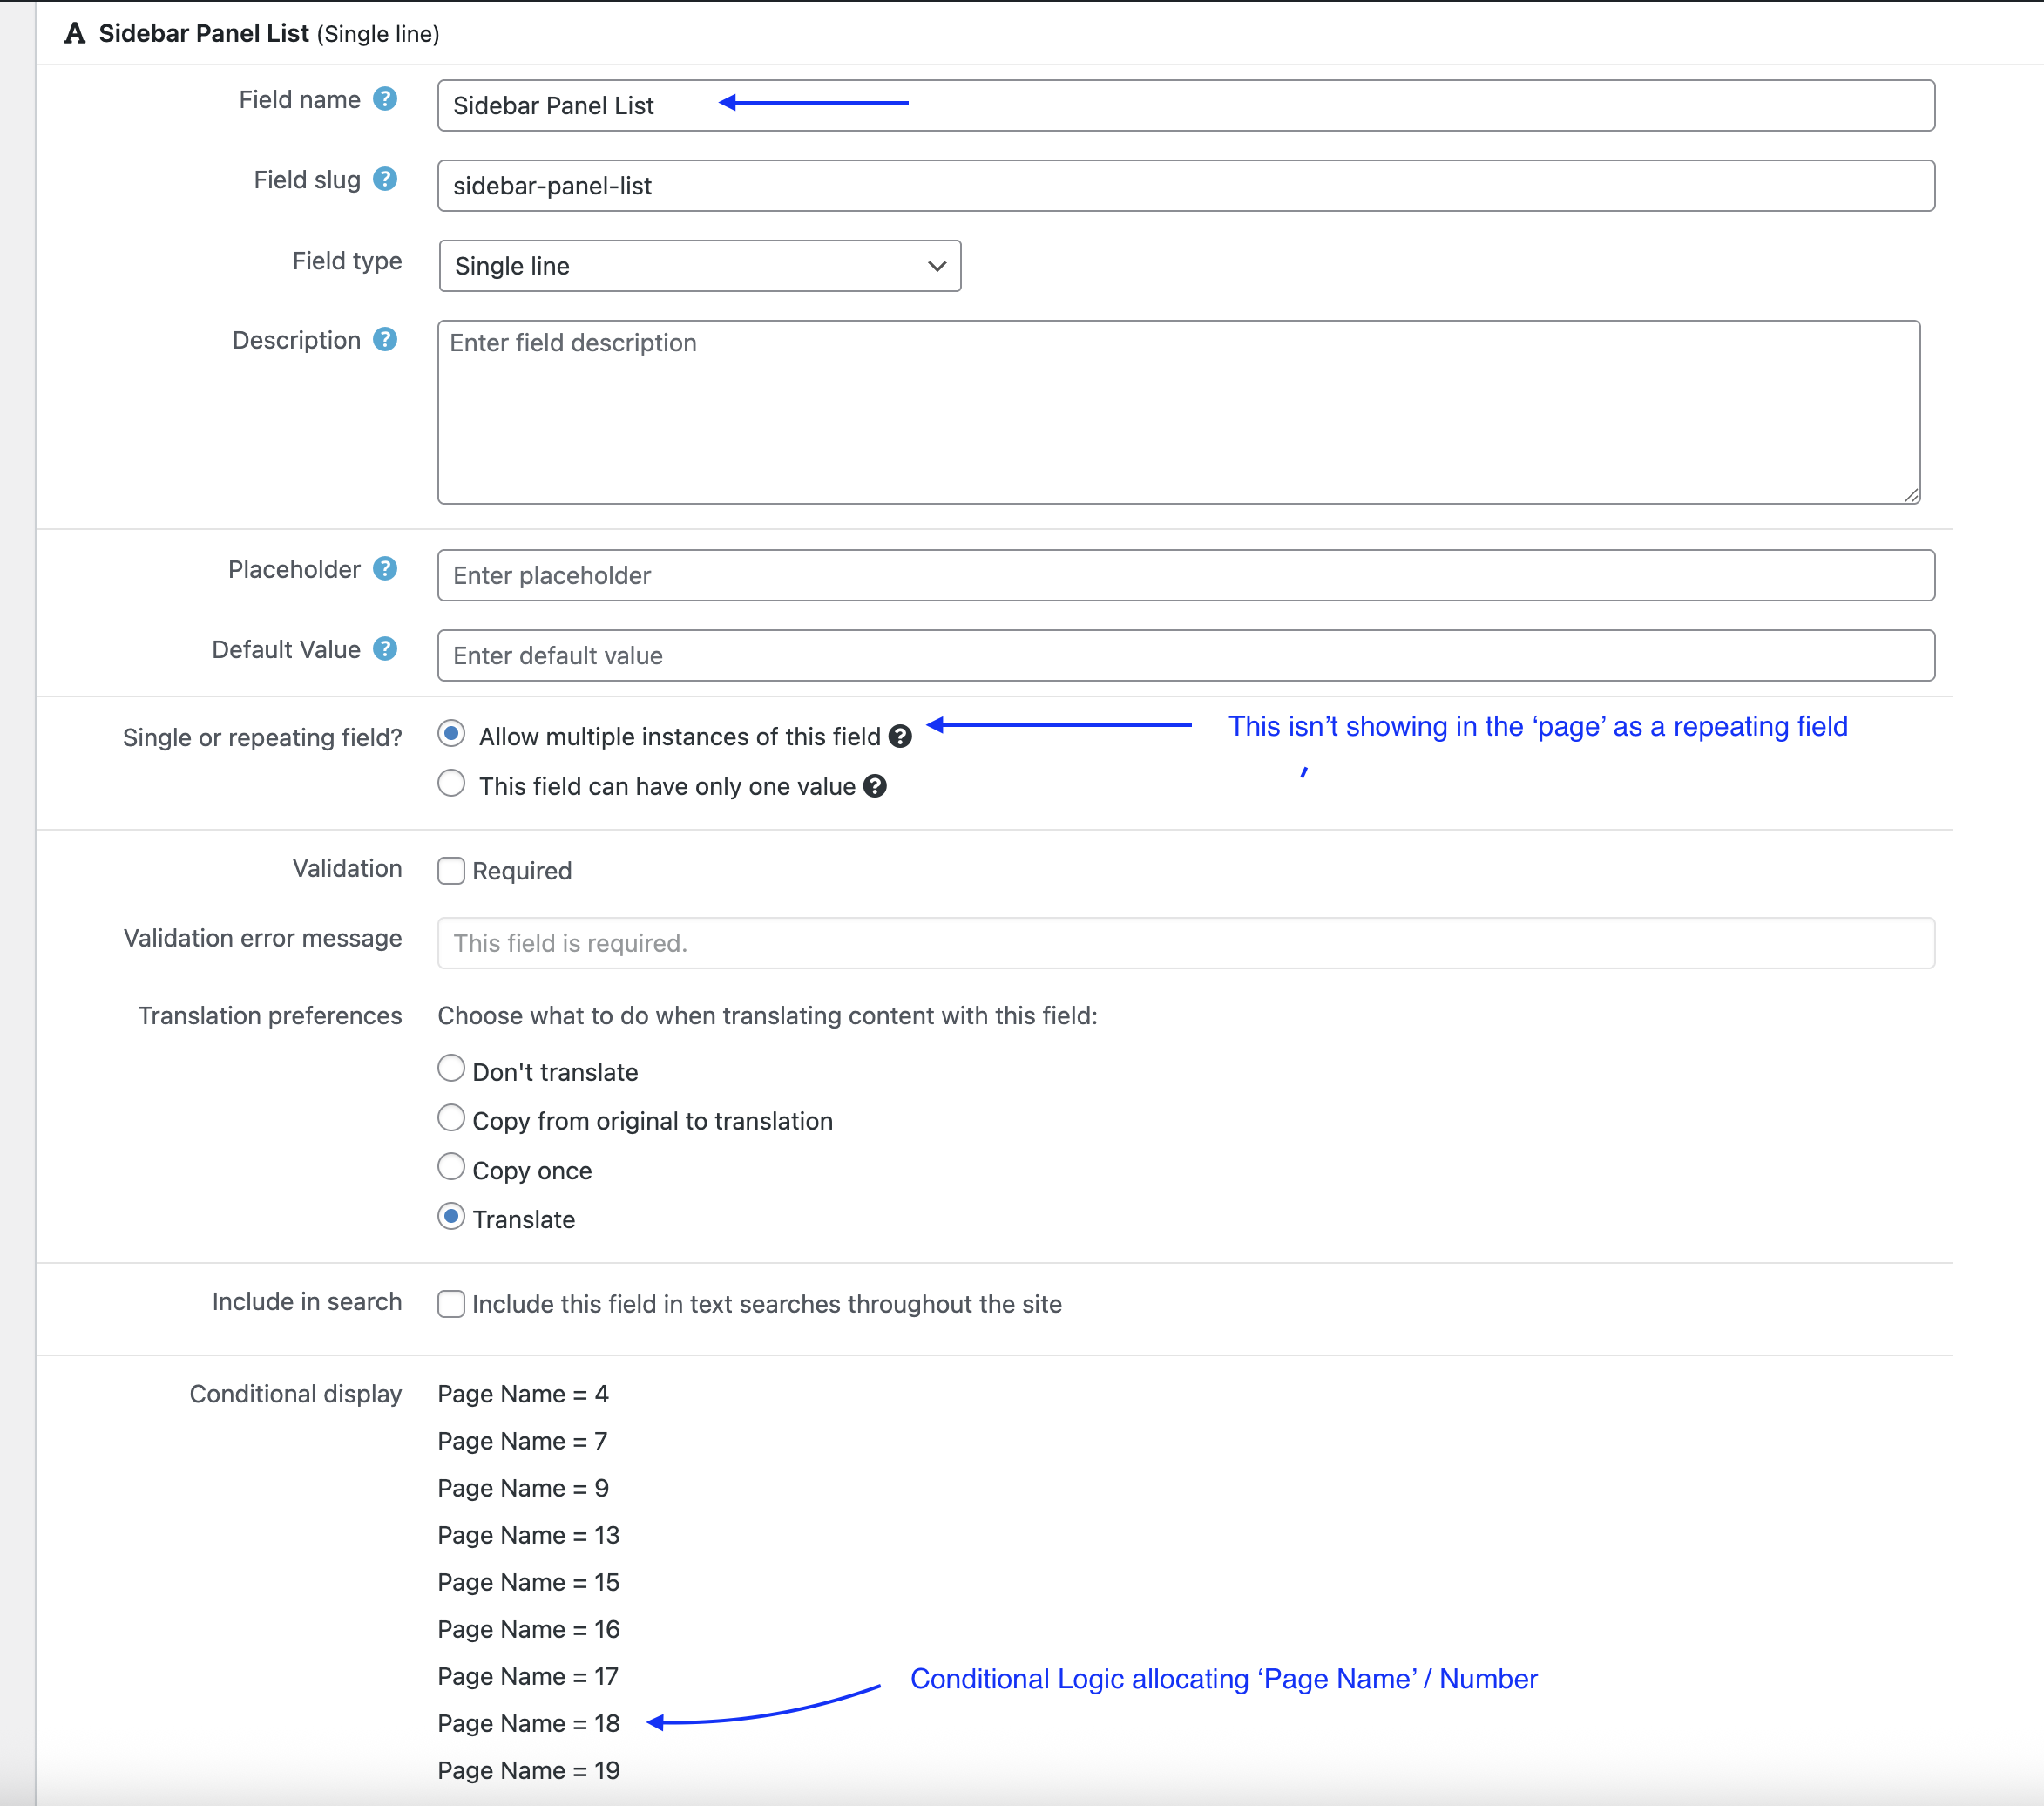Viewport: 2044px width, 1806px height.
Task: Click the condition Page Name = 7
Action: (523, 1441)
